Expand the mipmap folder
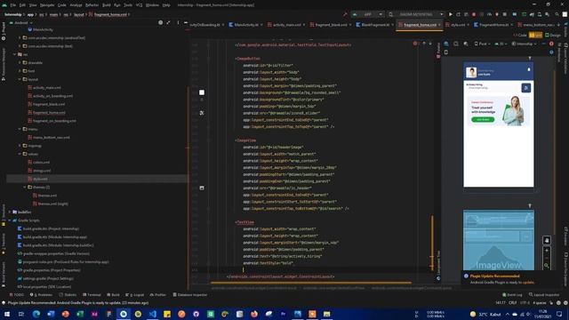Viewport: 569px width, 320px height. pyautogui.click(x=20, y=146)
